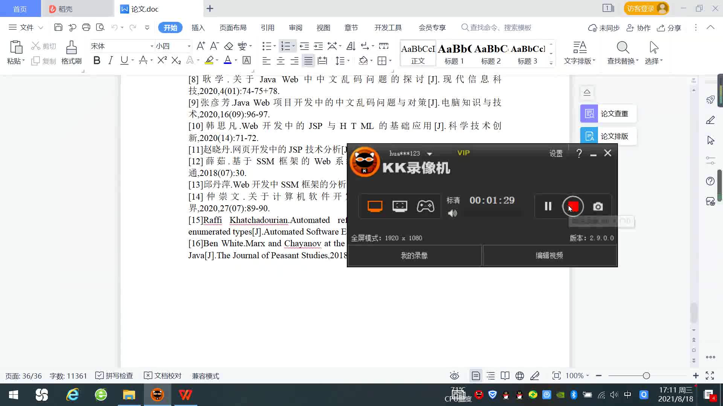This screenshot has width=723, height=406.
Task: Open the font size dropdown
Action: (x=189, y=46)
